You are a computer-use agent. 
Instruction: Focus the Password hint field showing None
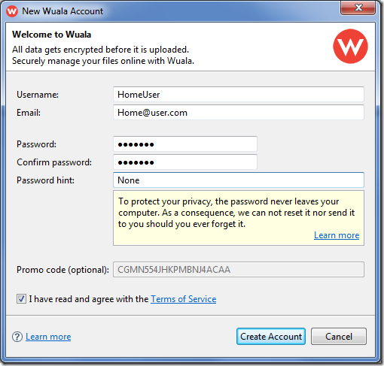[239, 180]
